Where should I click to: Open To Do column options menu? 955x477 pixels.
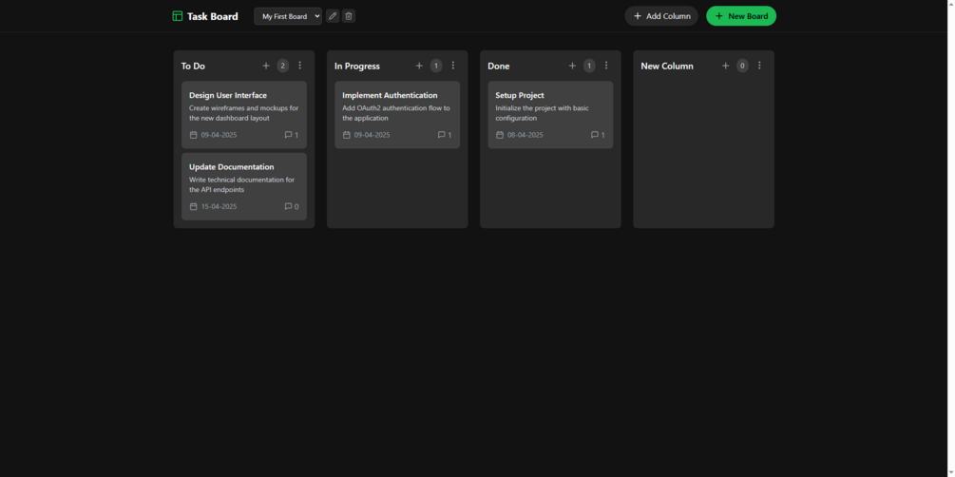click(299, 66)
